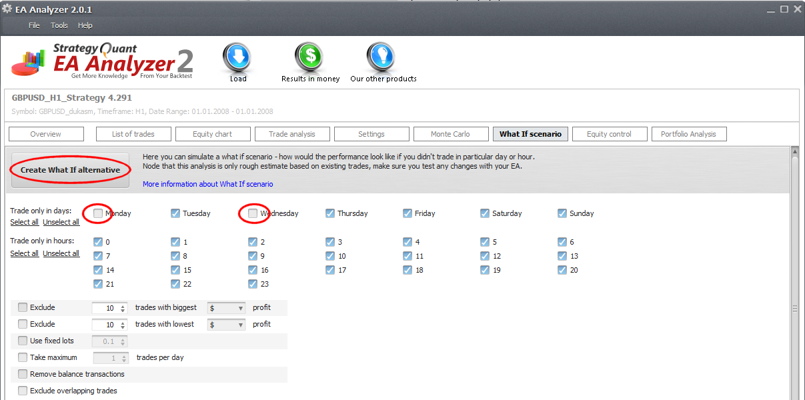Click the EA Analyzer 2 logo

[x=103, y=61]
